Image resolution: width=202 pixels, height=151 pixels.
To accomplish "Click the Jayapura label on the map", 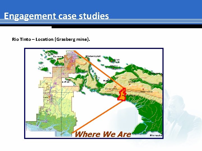I will tap(156, 74).
